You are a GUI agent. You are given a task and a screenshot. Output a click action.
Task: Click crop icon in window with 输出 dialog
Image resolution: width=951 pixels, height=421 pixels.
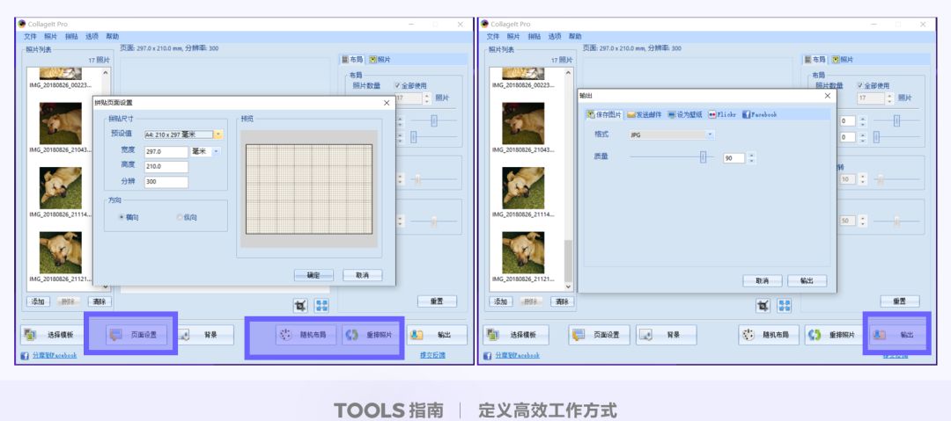click(x=763, y=306)
